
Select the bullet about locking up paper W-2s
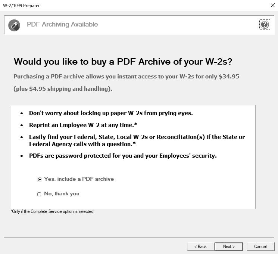point(111,113)
